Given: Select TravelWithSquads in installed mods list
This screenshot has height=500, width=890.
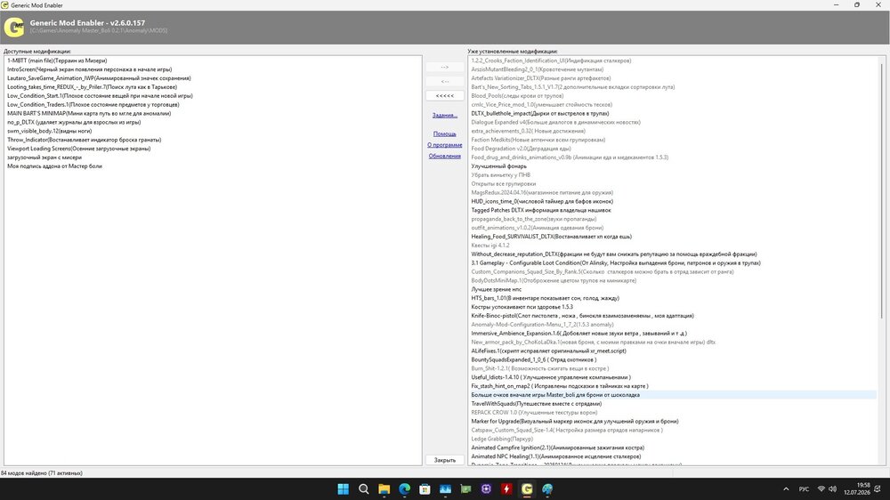Looking at the screenshot, I should click(x=537, y=404).
